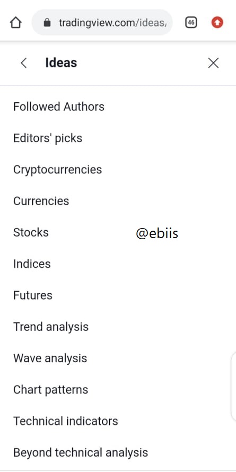This screenshot has height=472, width=236.
Task: Select the Stocks menu item
Action: click(x=31, y=232)
